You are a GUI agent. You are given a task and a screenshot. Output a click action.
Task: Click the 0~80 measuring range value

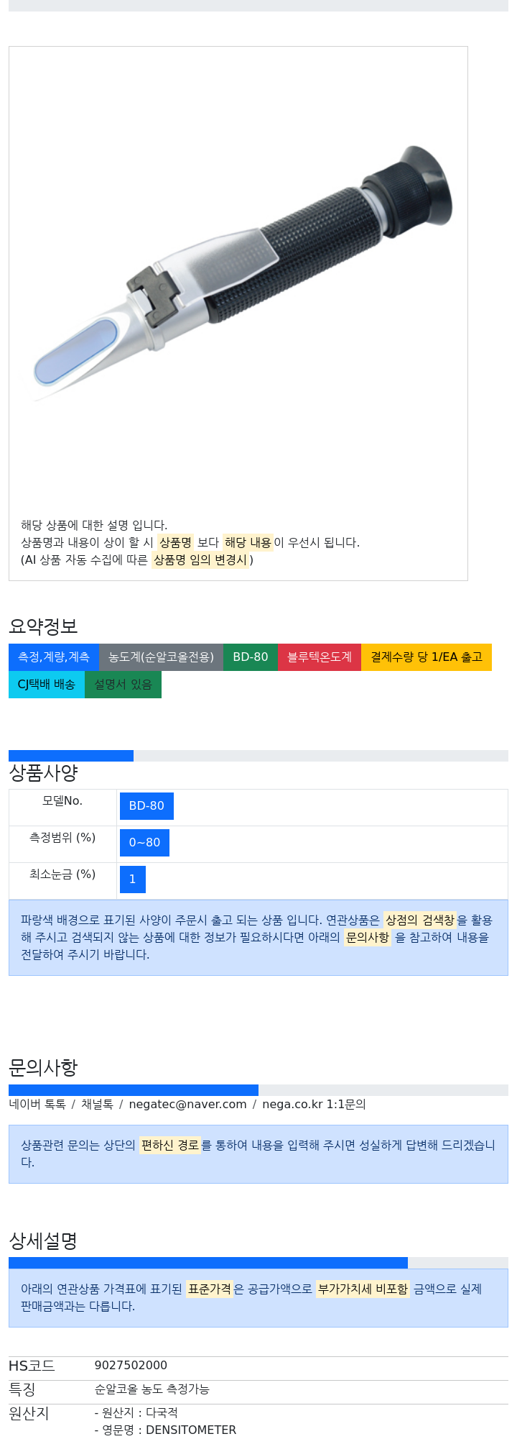point(144,843)
